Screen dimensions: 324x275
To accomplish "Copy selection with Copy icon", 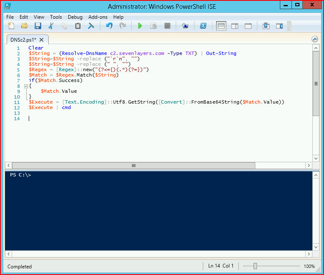I will click(64, 26).
